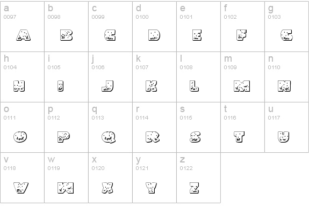309x222 pixels.
Task: Select the glyph C in cell 0099
Action: coord(110,35)
